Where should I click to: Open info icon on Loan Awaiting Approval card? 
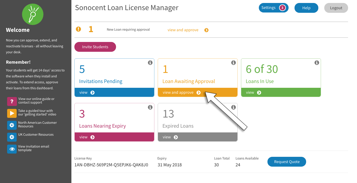(234, 62)
